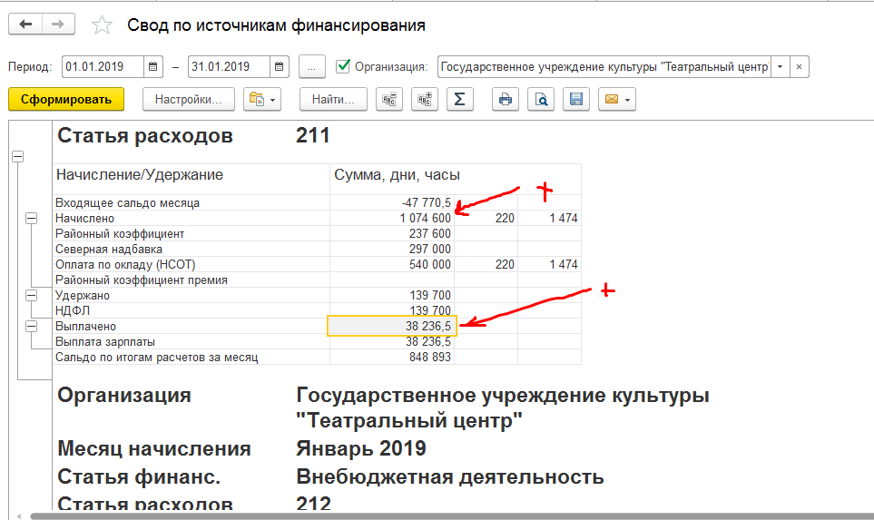Image resolution: width=874 pixels, height=520 pixels.
Task: Add report to favorites with star icon
Action: [102, 25]
